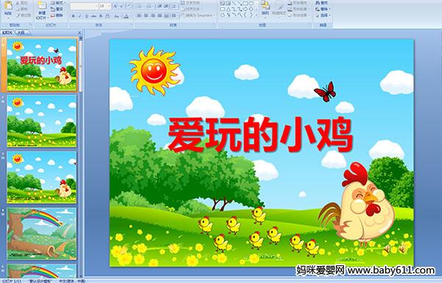The image size is (442, 283).
Task: Click the align text left icon
Action: click(139, 15)
